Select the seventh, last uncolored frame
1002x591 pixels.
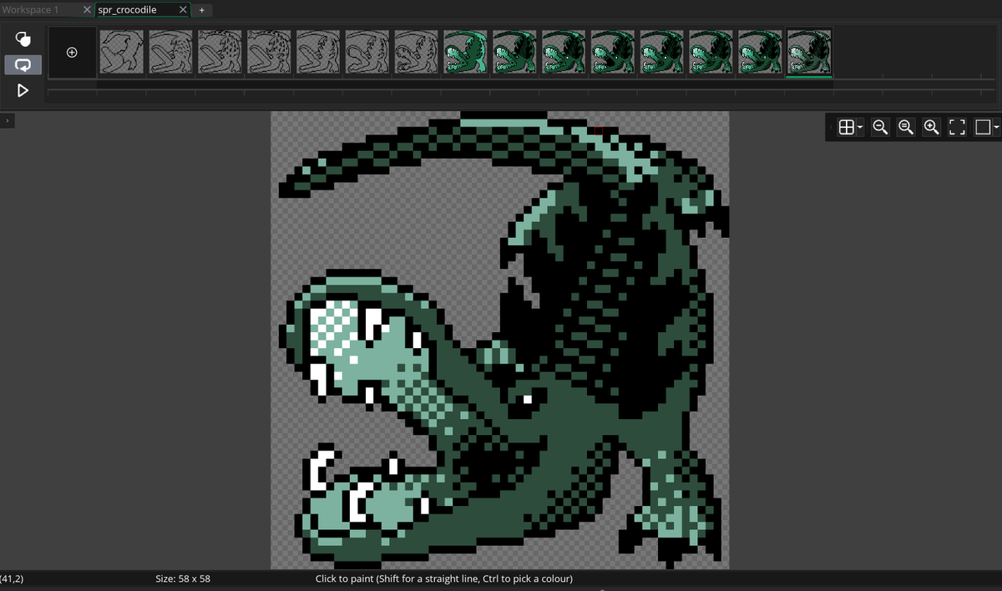point(417,52)
